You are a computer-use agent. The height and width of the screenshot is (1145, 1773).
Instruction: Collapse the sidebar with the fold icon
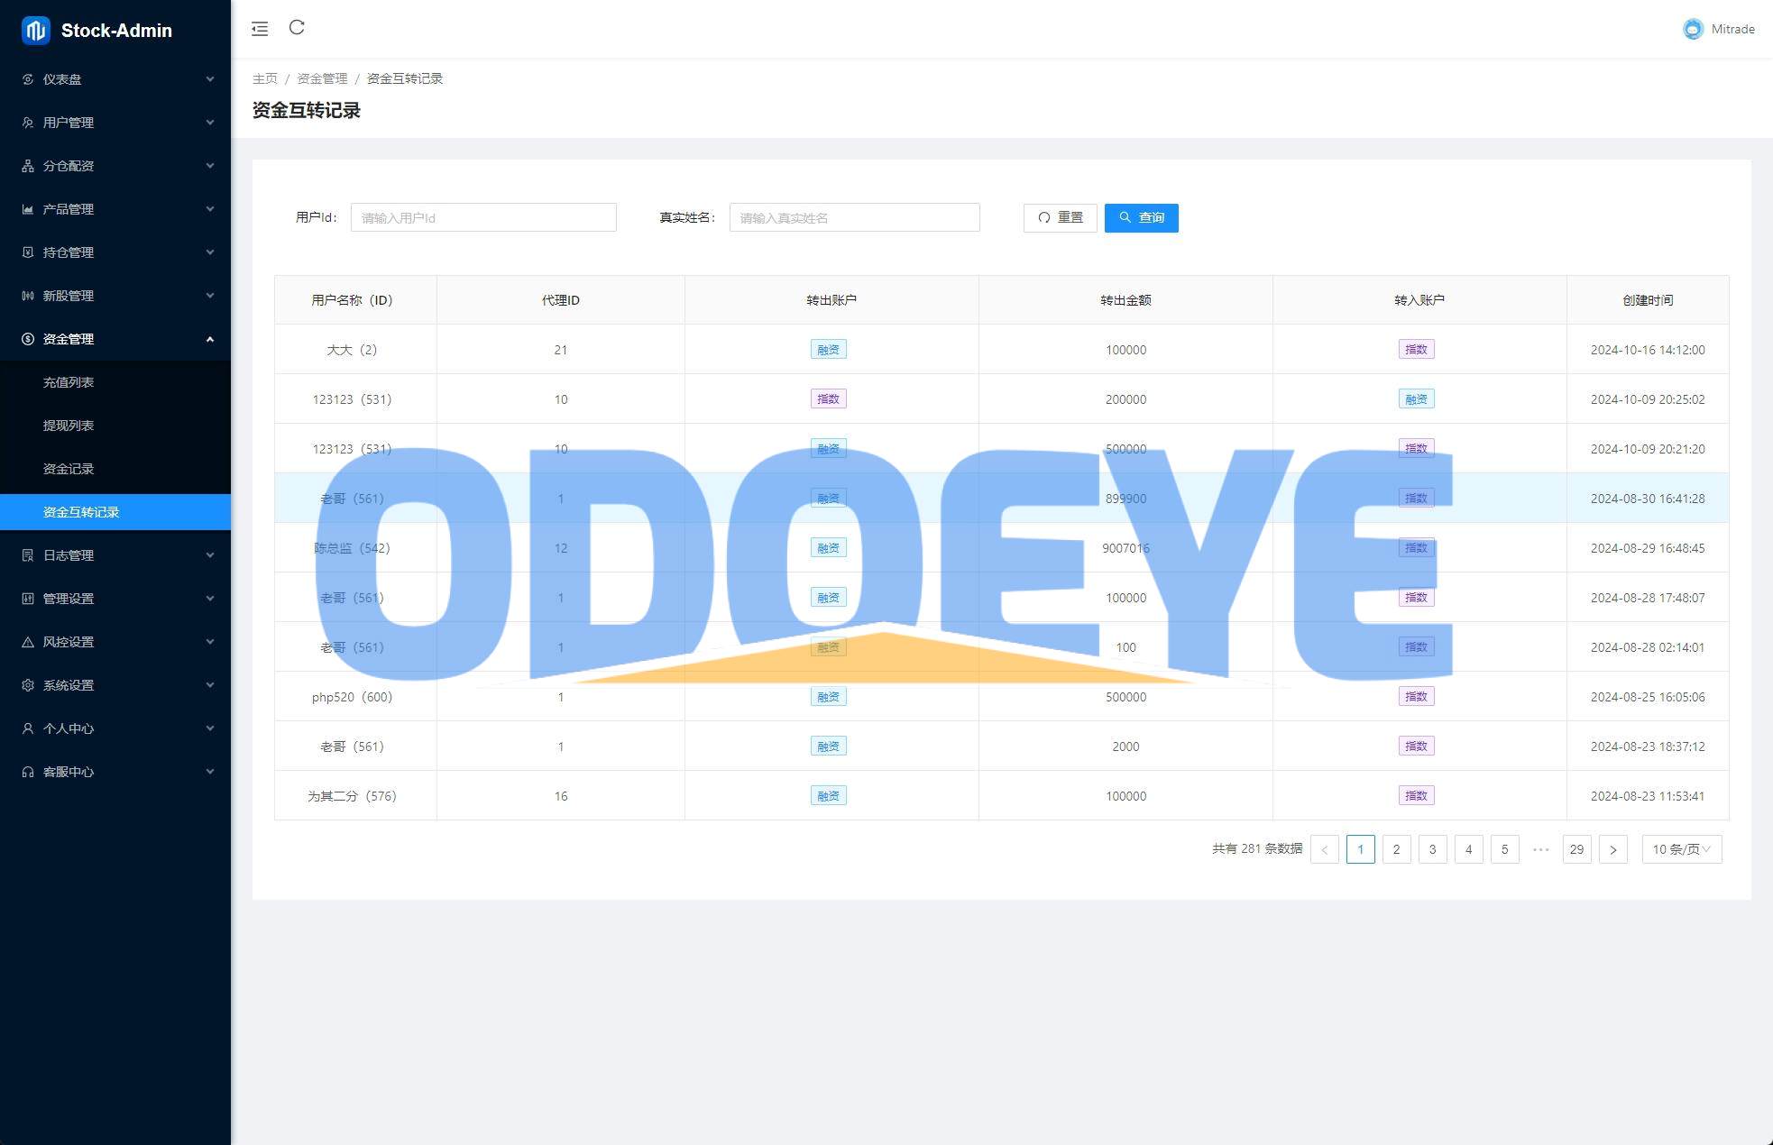260,29
